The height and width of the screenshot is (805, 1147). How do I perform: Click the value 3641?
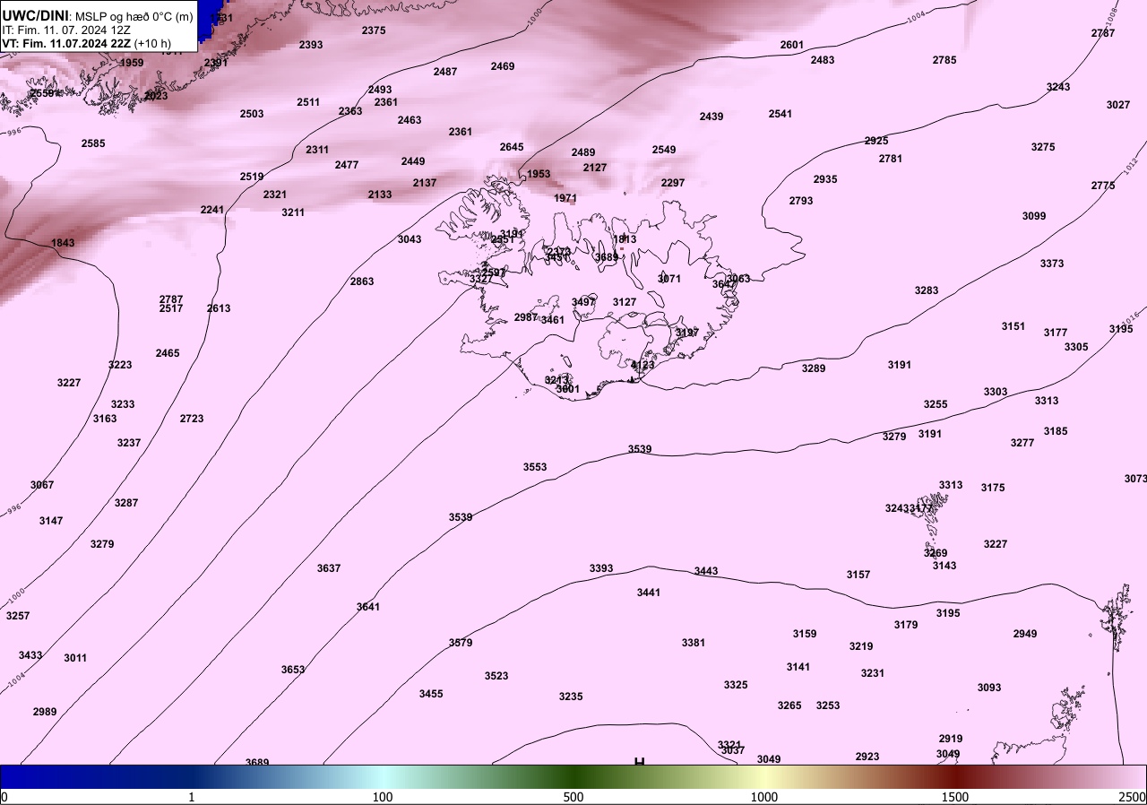click(368, 607)
